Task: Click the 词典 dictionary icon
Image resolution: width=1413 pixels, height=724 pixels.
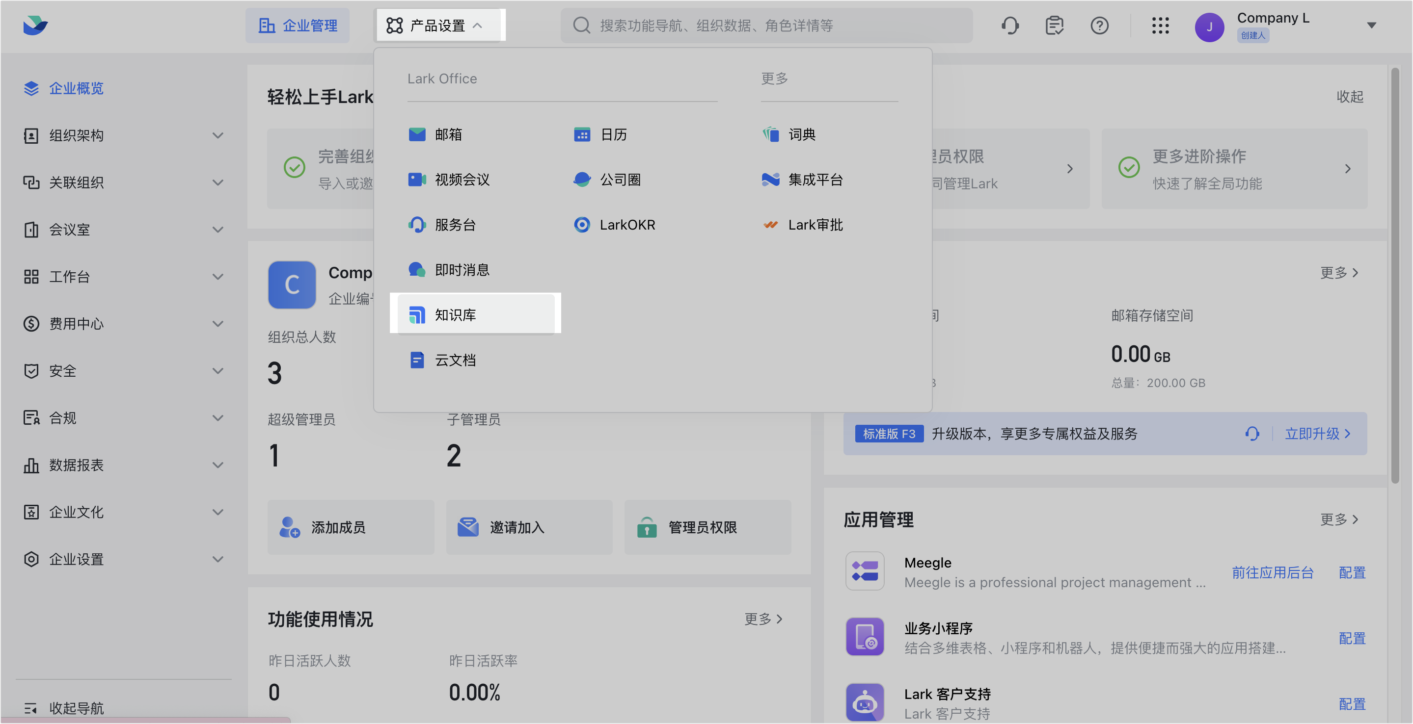Action: pyautogui.click(x=771, y=134)
